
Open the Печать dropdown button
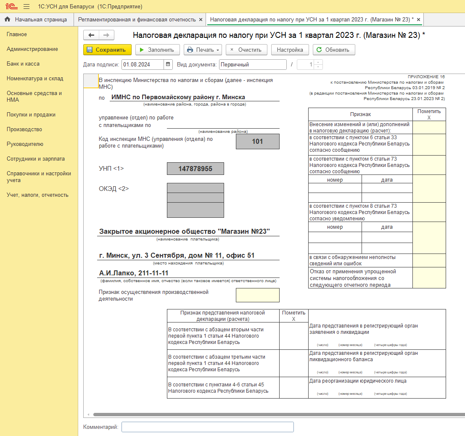(203, 50)
